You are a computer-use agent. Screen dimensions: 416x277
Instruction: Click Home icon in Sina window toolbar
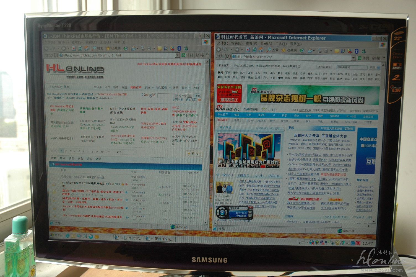(x=261, y=50)
